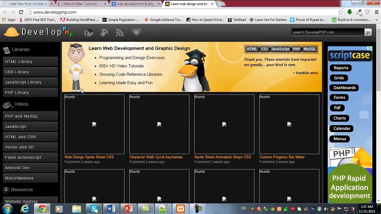381x214 pixels.
Task: Go back with the browser back arrow
Action: coord(5,12)
